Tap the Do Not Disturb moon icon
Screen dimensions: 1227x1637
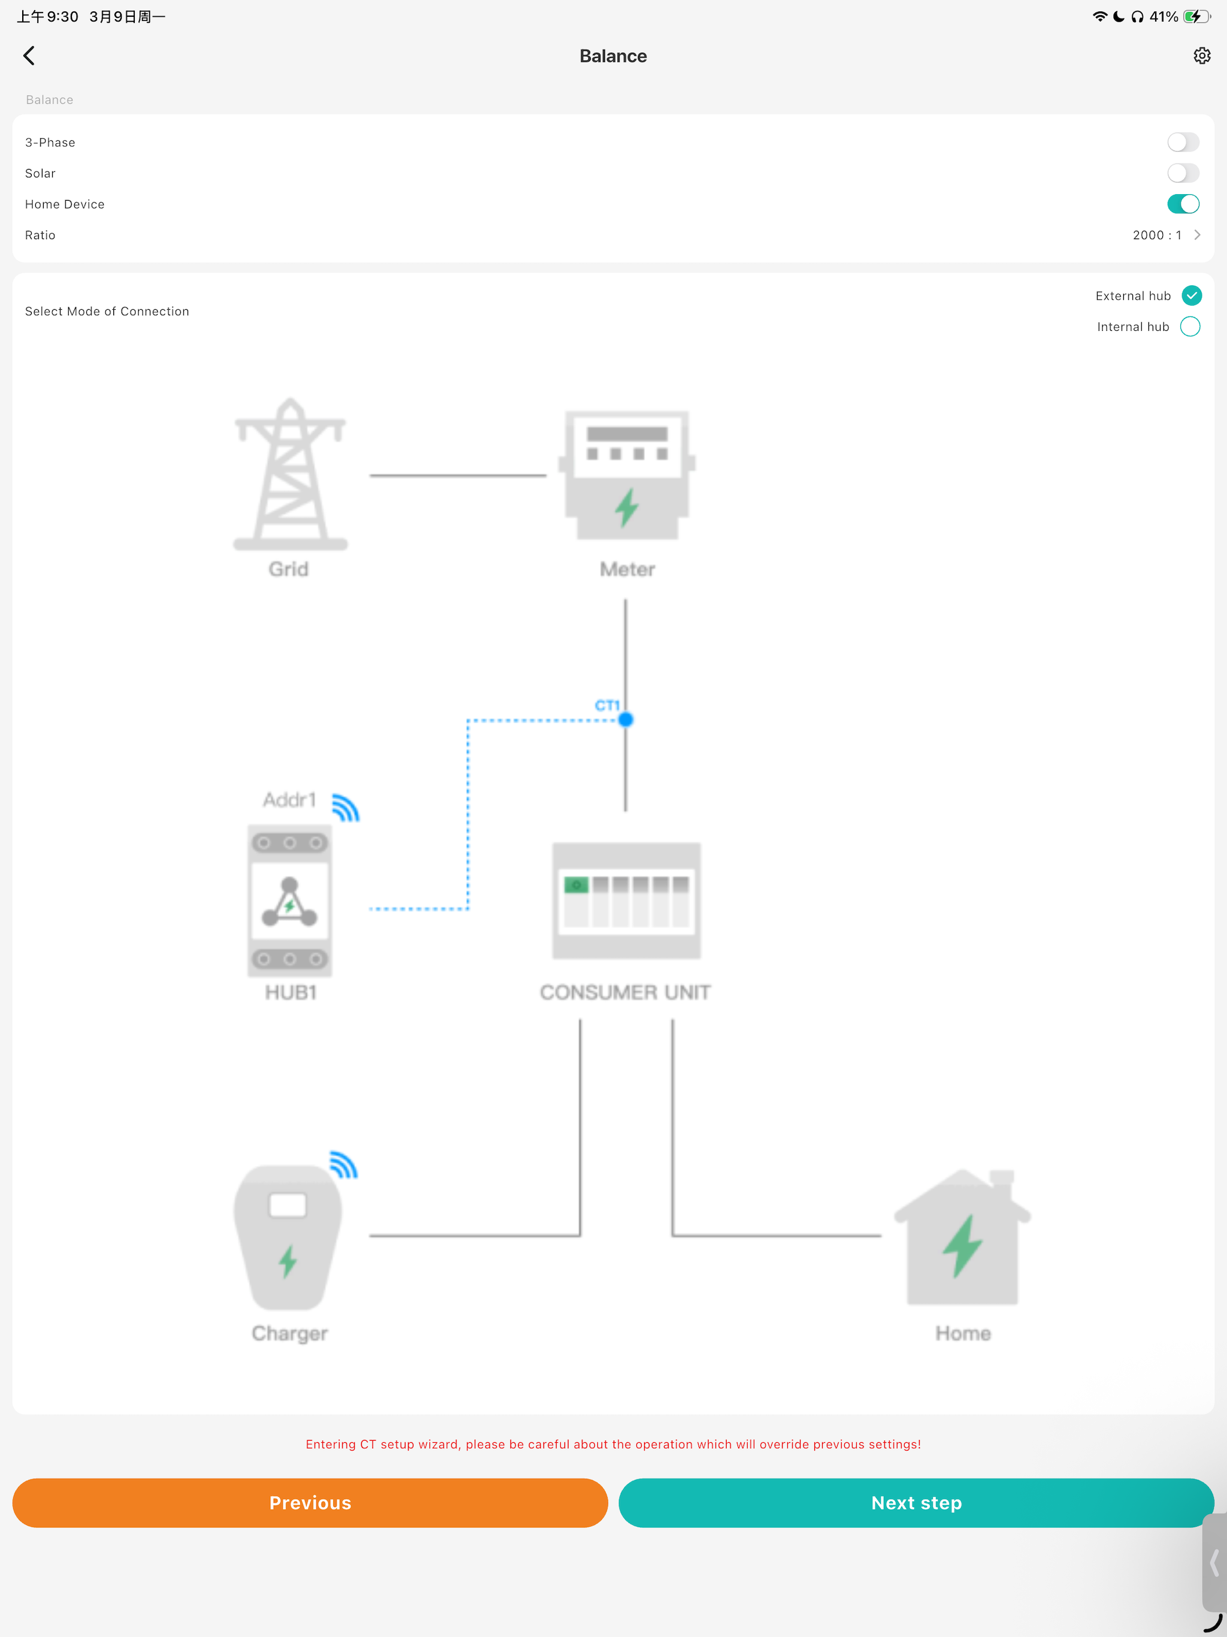pyautogui.click(x=1118, y=16)
